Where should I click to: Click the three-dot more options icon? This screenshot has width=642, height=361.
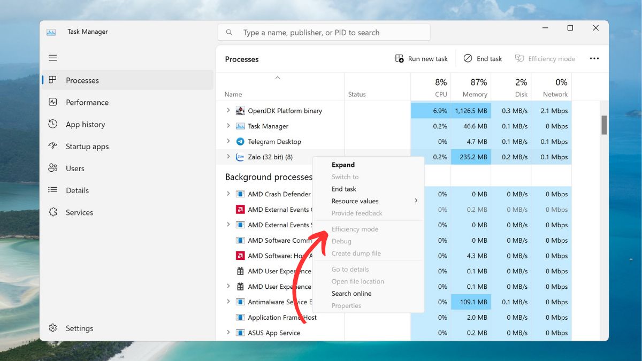pos(594,59)
